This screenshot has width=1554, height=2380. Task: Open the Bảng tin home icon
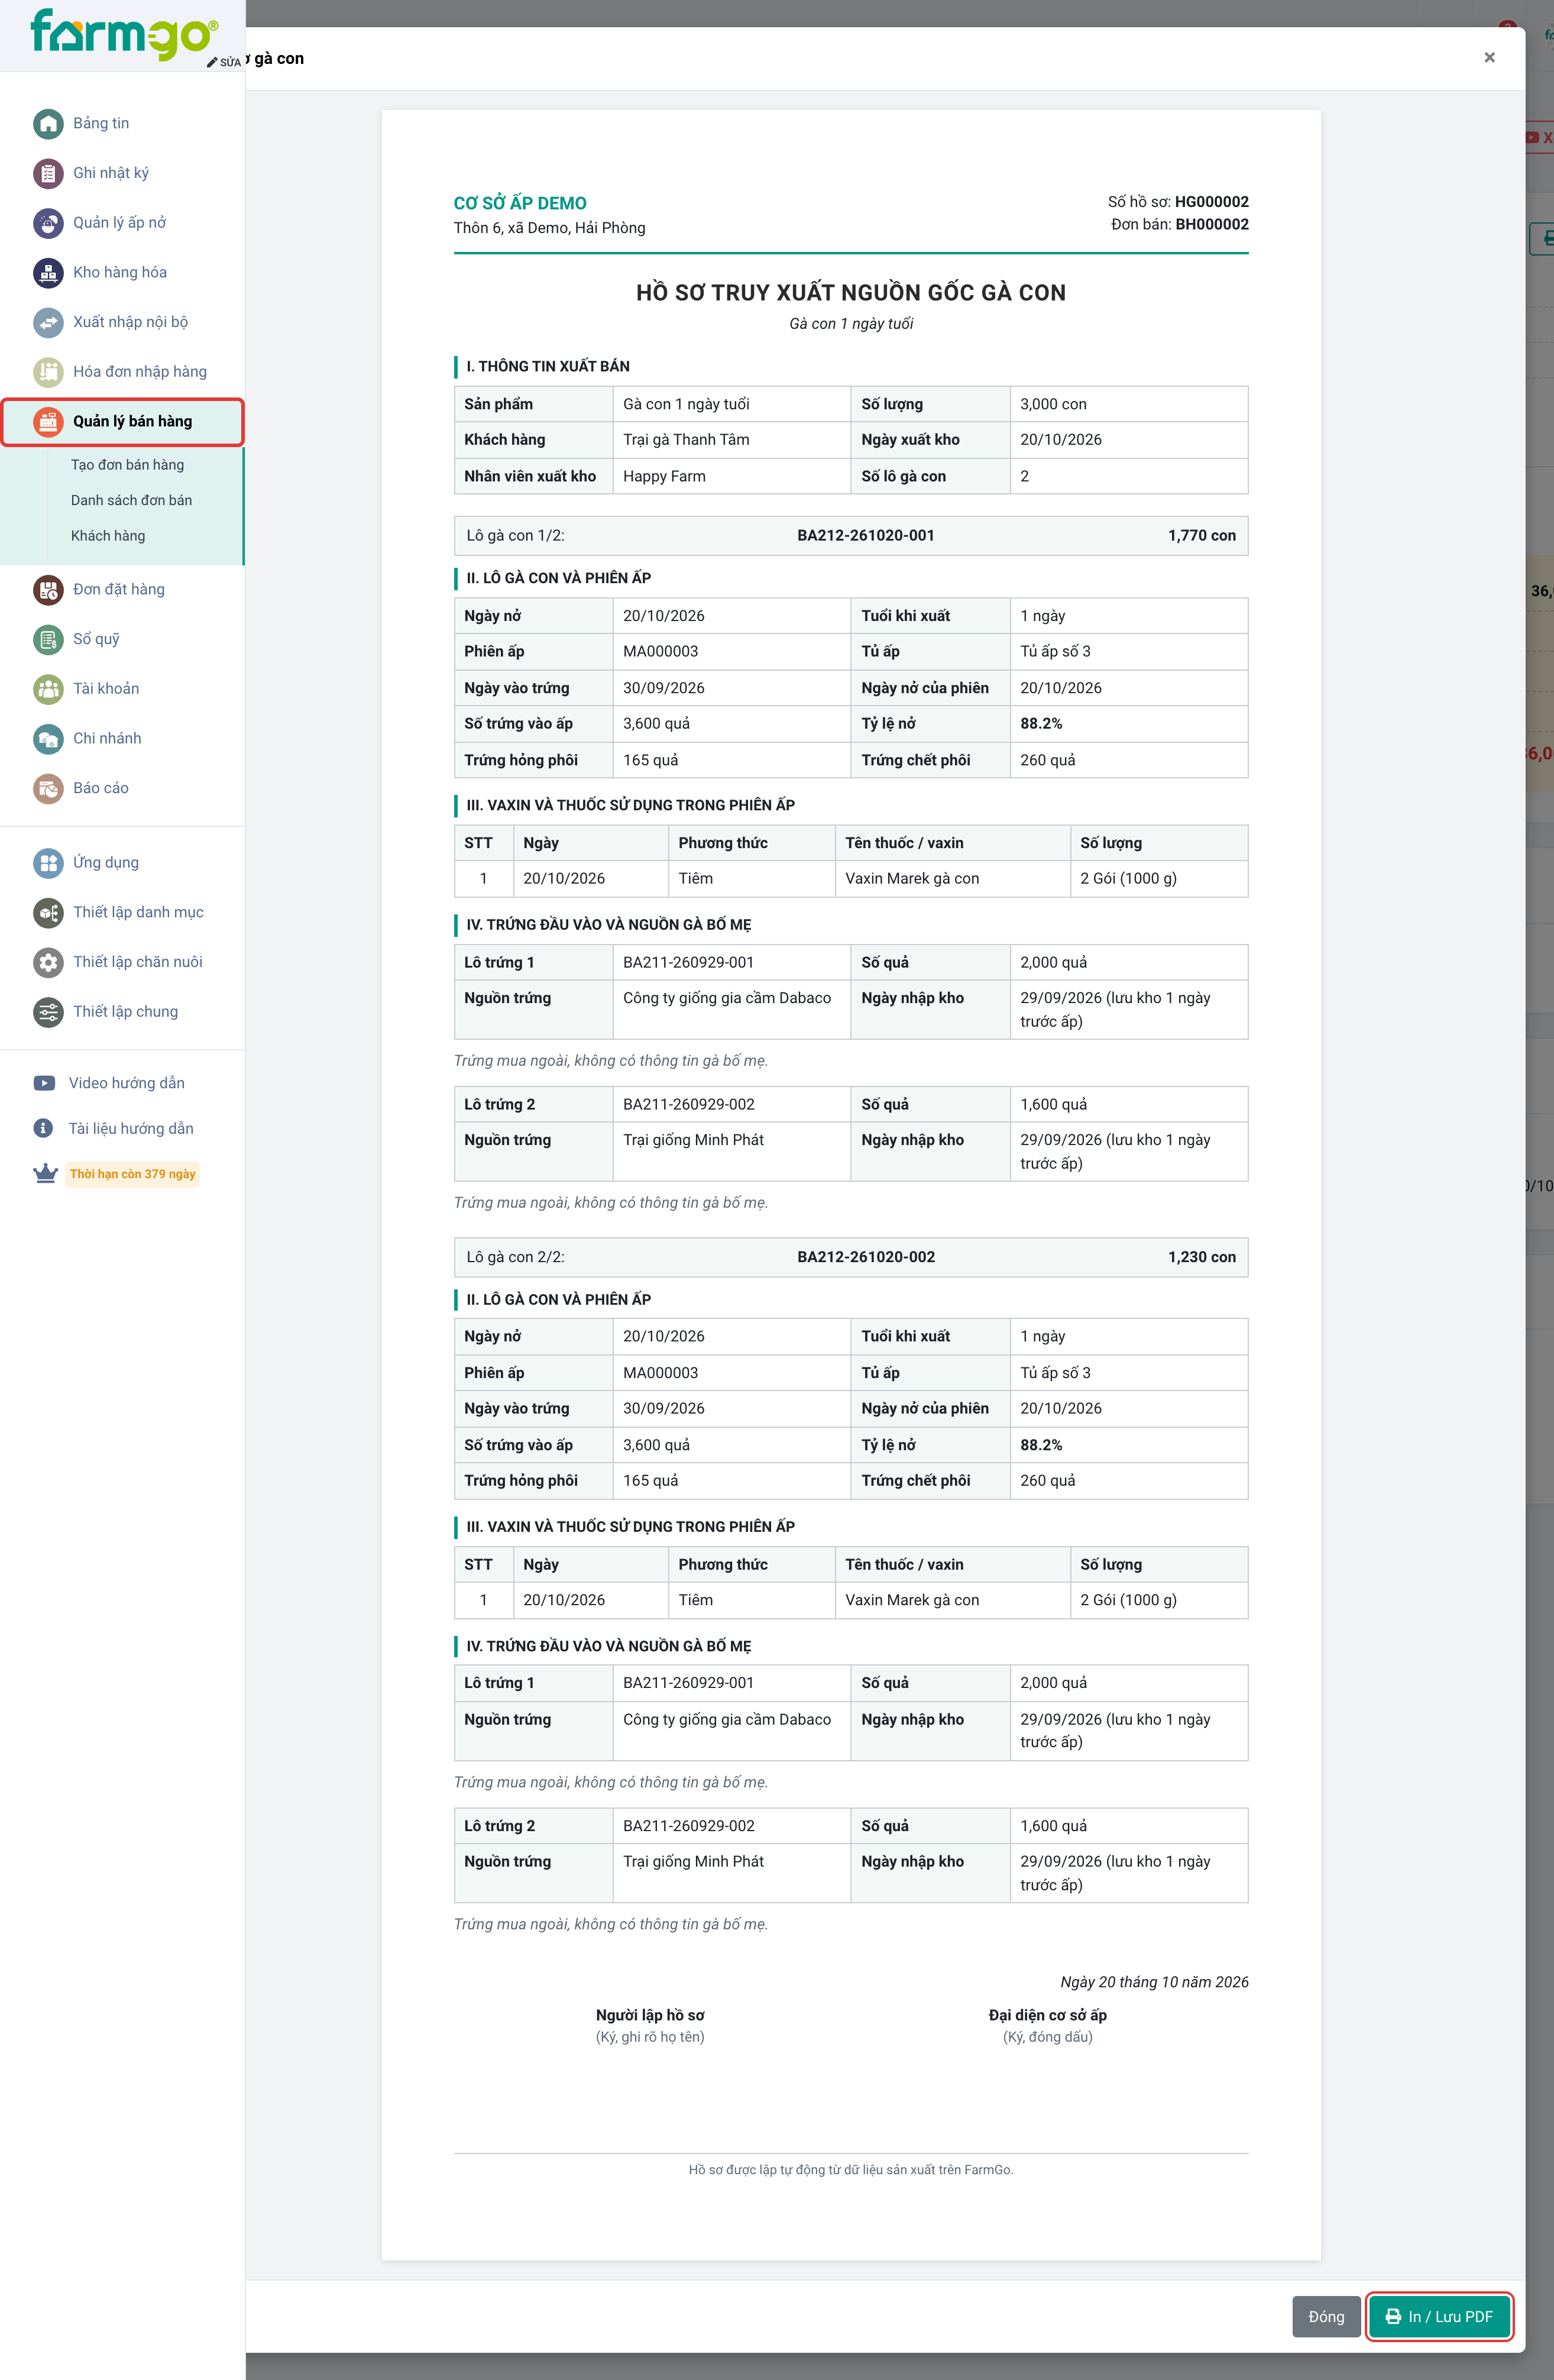click(x=48, y=123)
